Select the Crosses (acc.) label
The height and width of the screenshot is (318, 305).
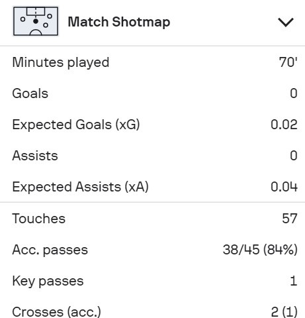57,312
